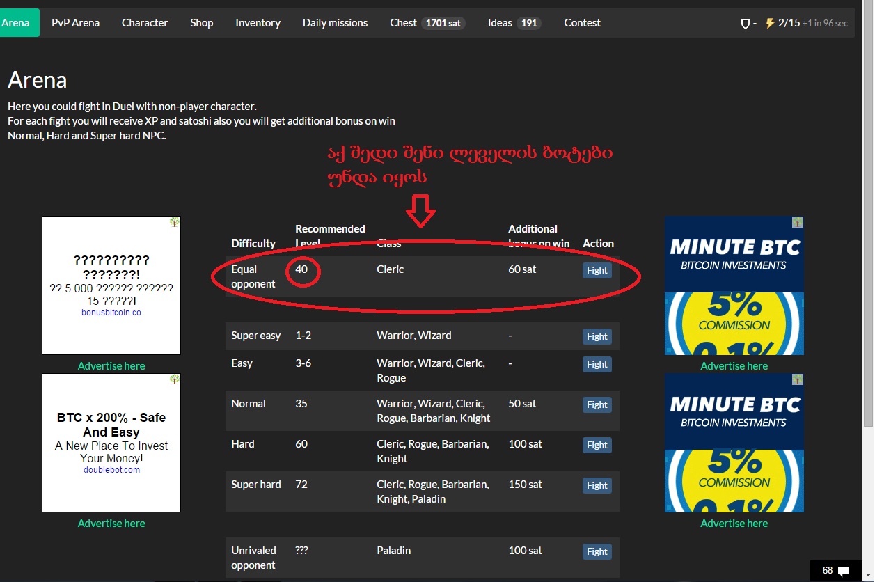
Task: Click the '???' recommended level cell
Action: click(x=302, y=551)
